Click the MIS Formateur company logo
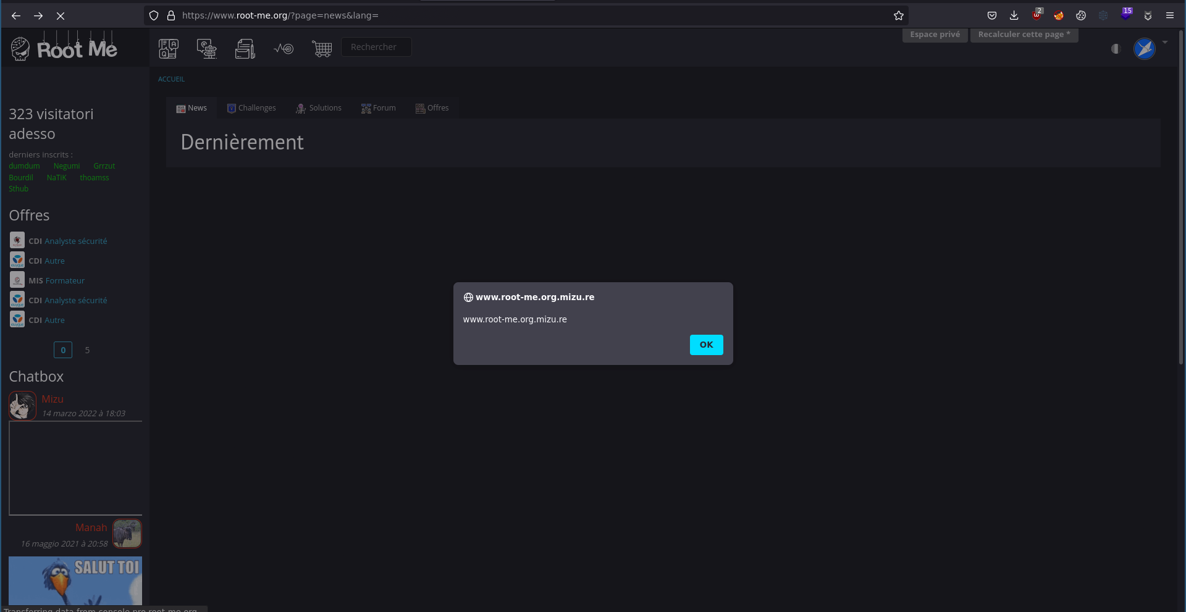 [17, 280]
